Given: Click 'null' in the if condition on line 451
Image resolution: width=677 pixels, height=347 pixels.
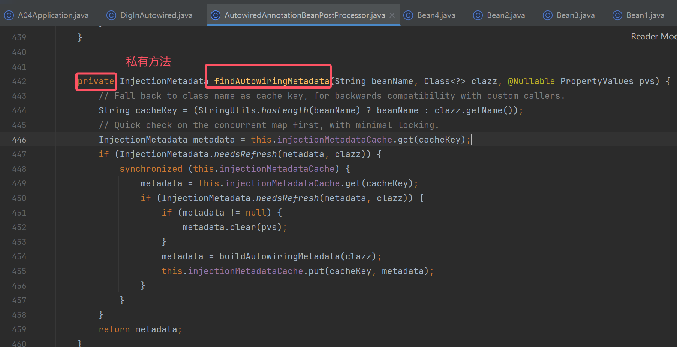Looking at the screenshot, I should 256,213.
